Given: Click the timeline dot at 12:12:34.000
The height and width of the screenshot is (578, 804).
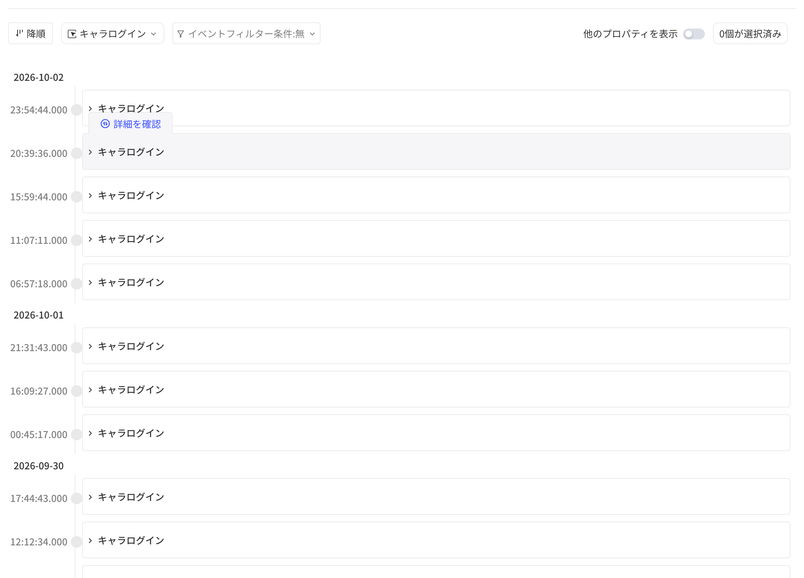Looking at the screenshot, I should 77,542.
